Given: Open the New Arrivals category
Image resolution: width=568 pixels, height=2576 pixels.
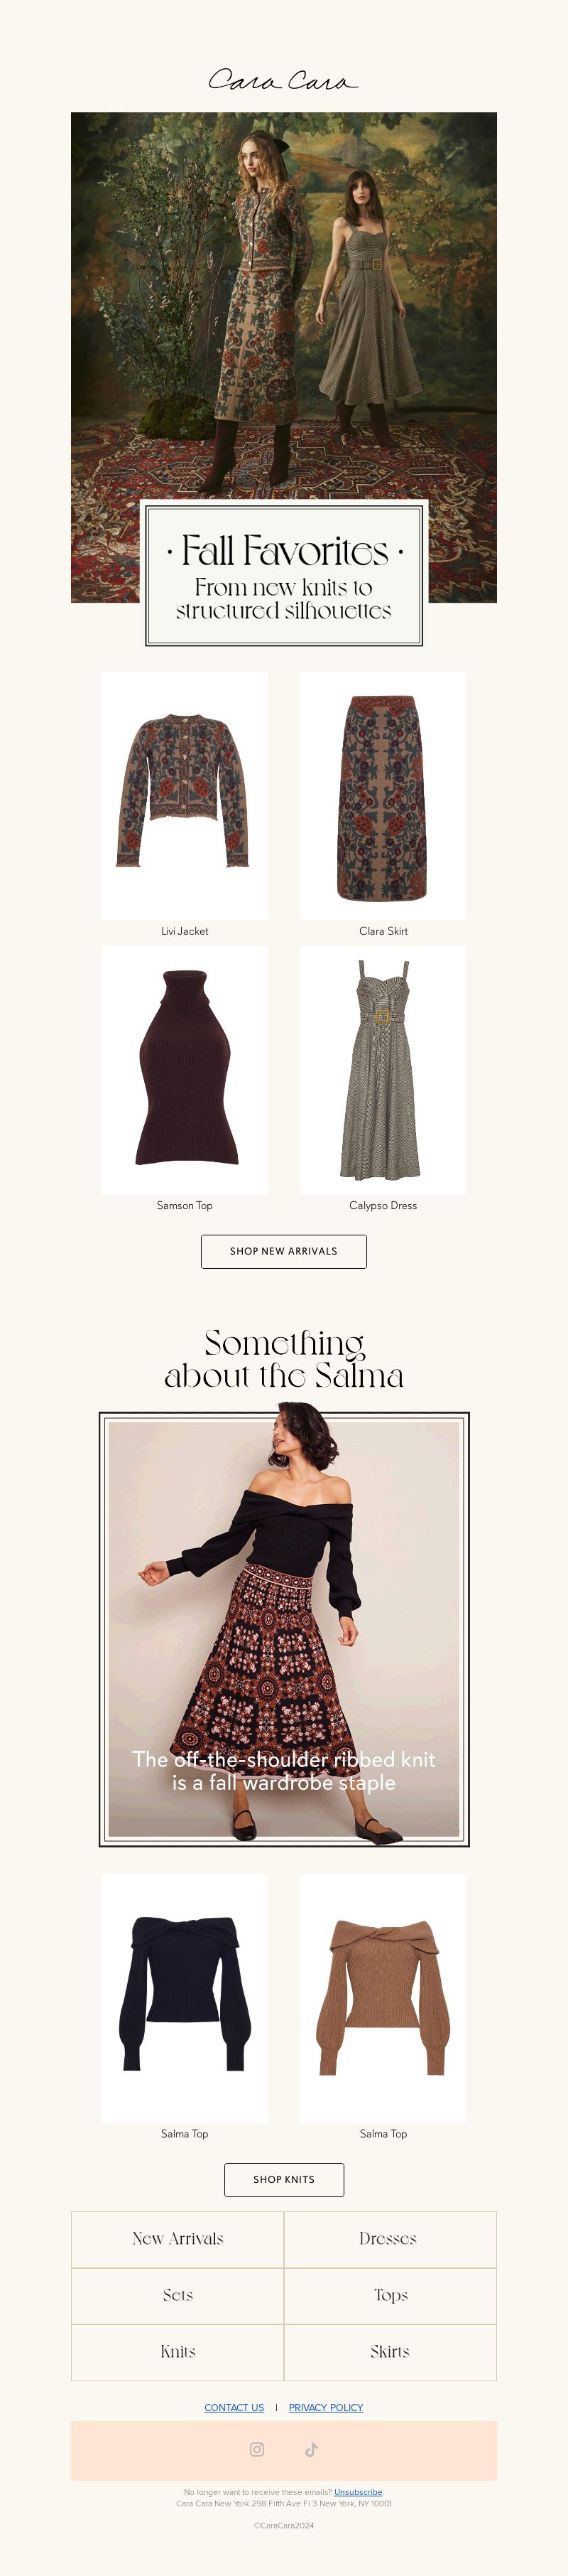Looking at the screenshot, I should click(x=177, y=2239).
